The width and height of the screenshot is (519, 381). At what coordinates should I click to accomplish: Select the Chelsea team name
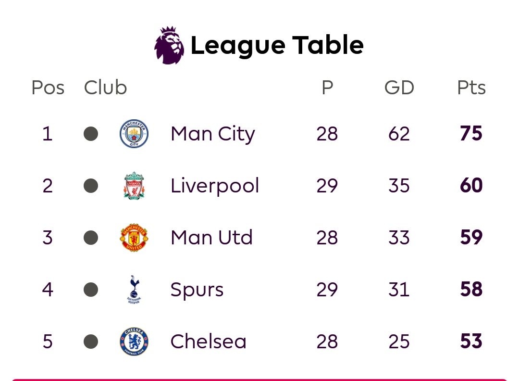coord(208,341)
